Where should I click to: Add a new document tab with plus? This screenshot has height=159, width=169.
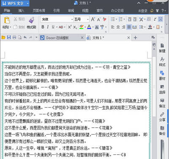[135, 38]
